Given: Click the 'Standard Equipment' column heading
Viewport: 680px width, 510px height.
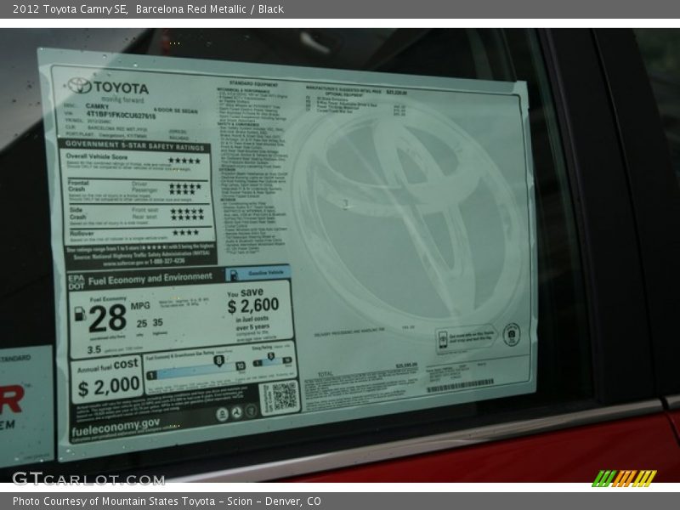Looking at the screenshot, I should pos(253,83).
